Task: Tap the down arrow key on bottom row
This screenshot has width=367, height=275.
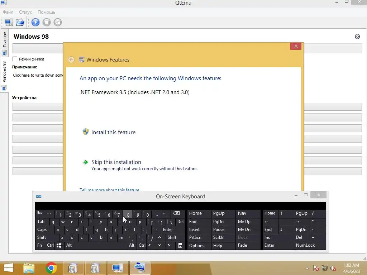Action: point(159,245)
